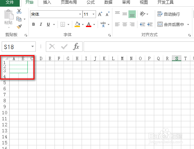The height and width of the screenshot is (149, 194).
Task: Toggle Underline formatting
Action: [x=48, y=24]
